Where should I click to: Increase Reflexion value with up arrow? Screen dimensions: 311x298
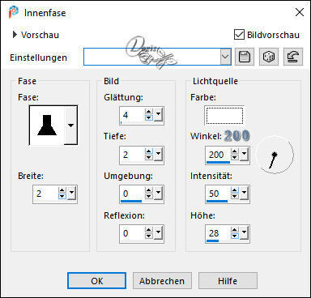(x=149, y=229)
